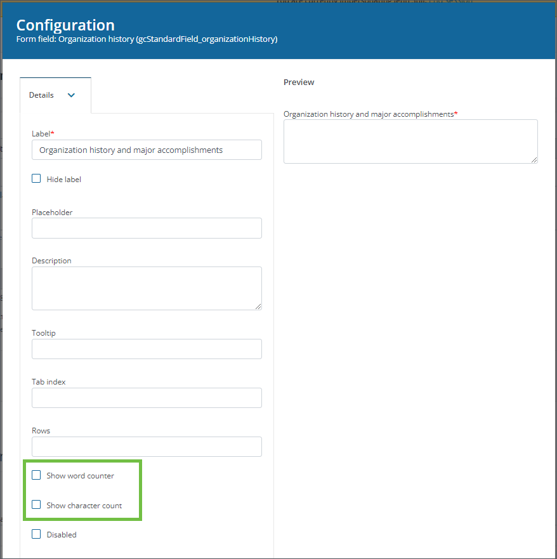
Task: Click the Form field subtitle text
Action: pos(147,39)
